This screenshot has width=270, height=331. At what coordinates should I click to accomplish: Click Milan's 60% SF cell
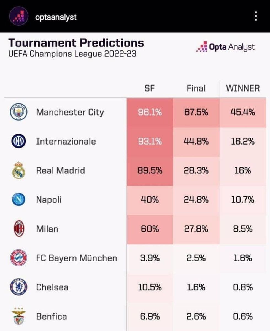coord(150,229)
